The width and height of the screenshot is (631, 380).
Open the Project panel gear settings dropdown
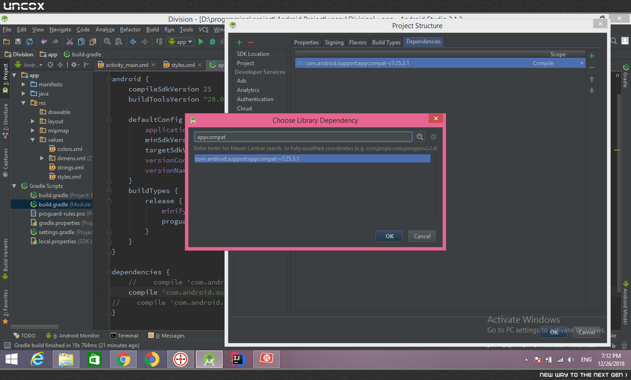pyautogui.click(x=75, y=65)
